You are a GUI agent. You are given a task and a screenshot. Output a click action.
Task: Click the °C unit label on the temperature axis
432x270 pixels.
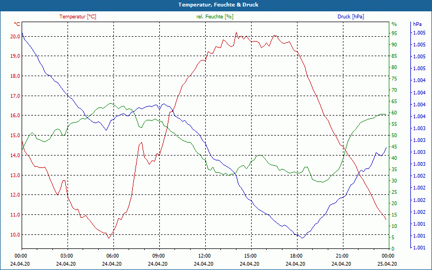(x=17, y=24)
